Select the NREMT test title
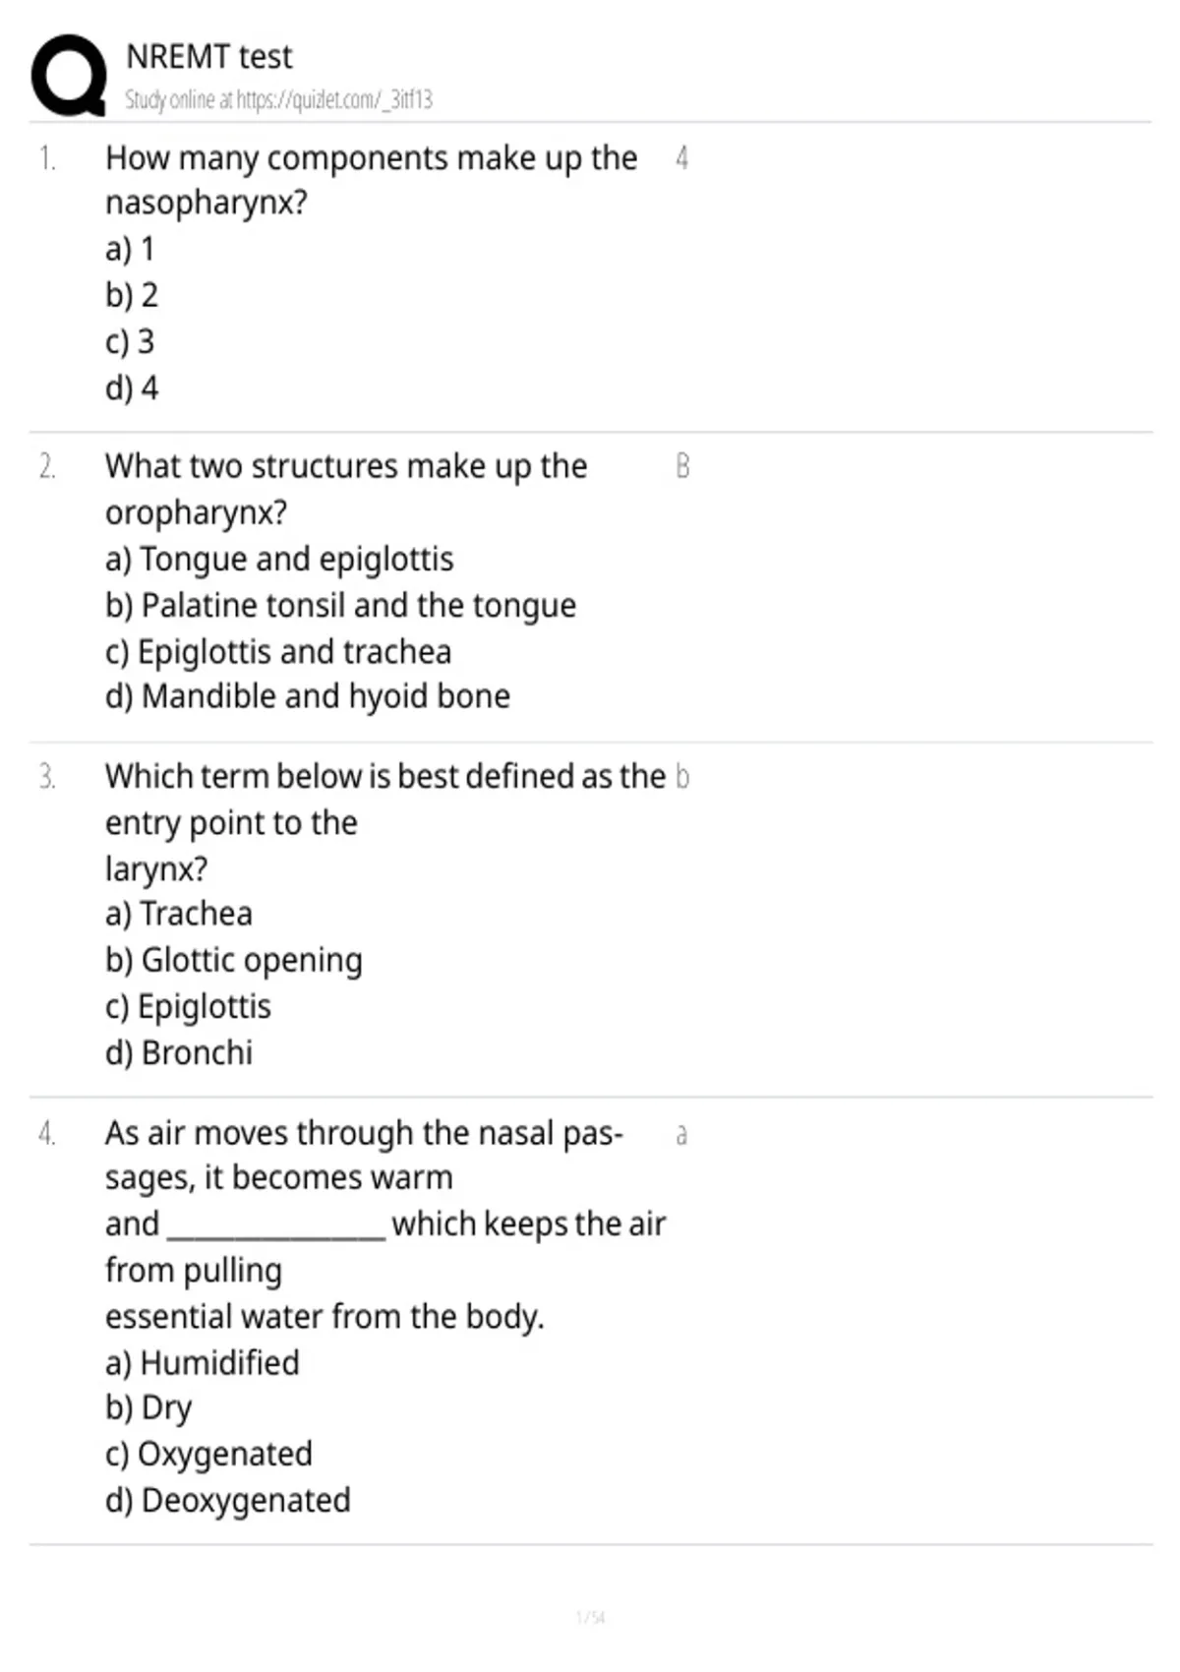The width and height of the screenshot is (1180, 1672). (x=209, y=56)
